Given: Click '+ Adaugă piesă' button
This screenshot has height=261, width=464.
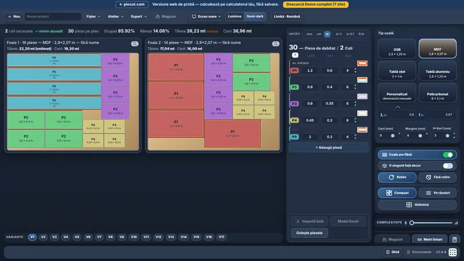Looking at the screenshot, I should pos(328,147).
